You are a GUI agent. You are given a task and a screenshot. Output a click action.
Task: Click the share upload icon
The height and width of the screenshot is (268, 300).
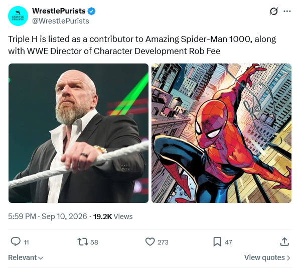click(x=284, y=241)
